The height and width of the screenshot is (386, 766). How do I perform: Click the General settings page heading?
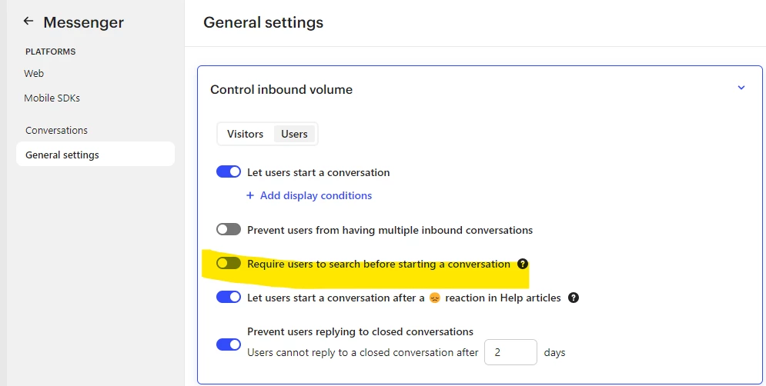point(263,22)
